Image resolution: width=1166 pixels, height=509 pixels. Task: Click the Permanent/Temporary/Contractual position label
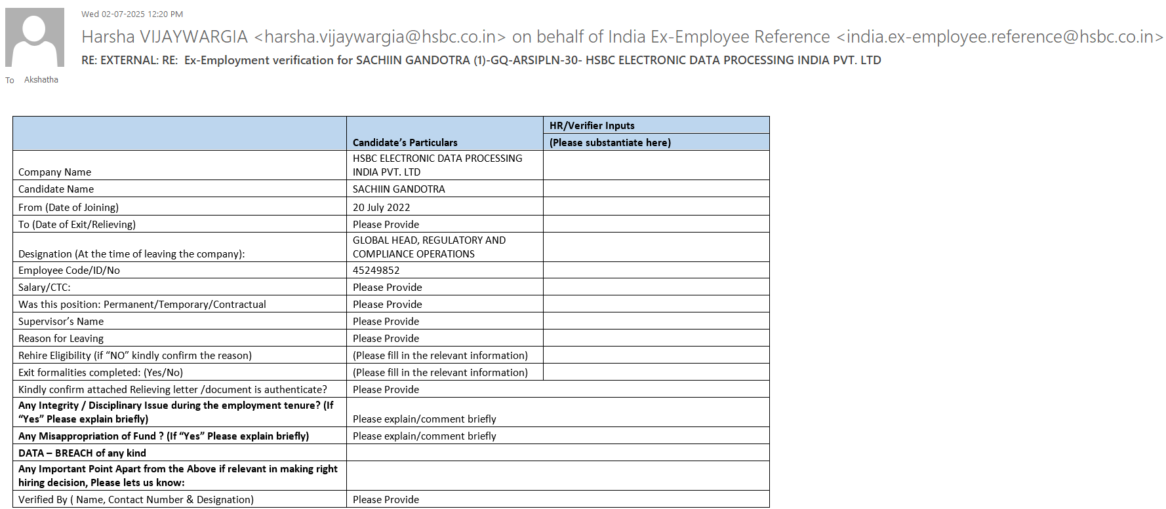click(142, 304)
